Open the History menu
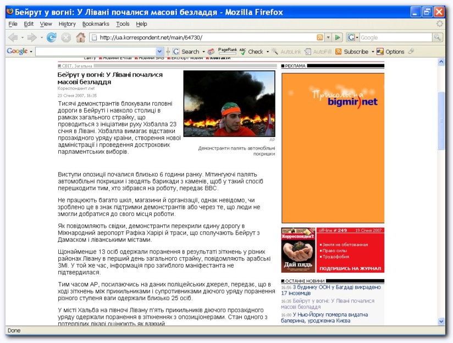Viewport: 453px width, 343px height. pyautogui.click(x=67, y=24)
